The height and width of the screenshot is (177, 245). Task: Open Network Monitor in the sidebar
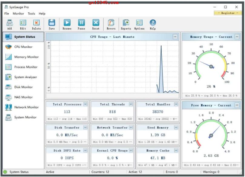(x=23, y=107)
